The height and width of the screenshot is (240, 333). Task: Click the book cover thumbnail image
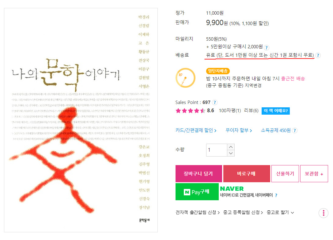pyautogui.click(x=81, y=120)
